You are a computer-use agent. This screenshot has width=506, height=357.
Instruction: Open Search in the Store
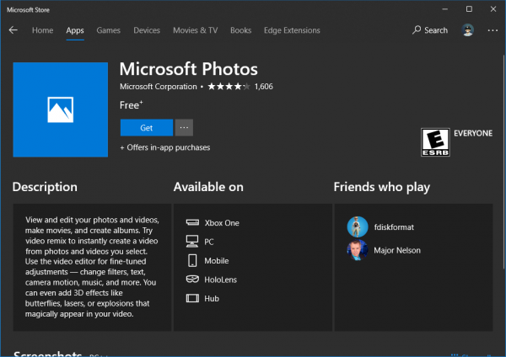click(x=430, y=30)
